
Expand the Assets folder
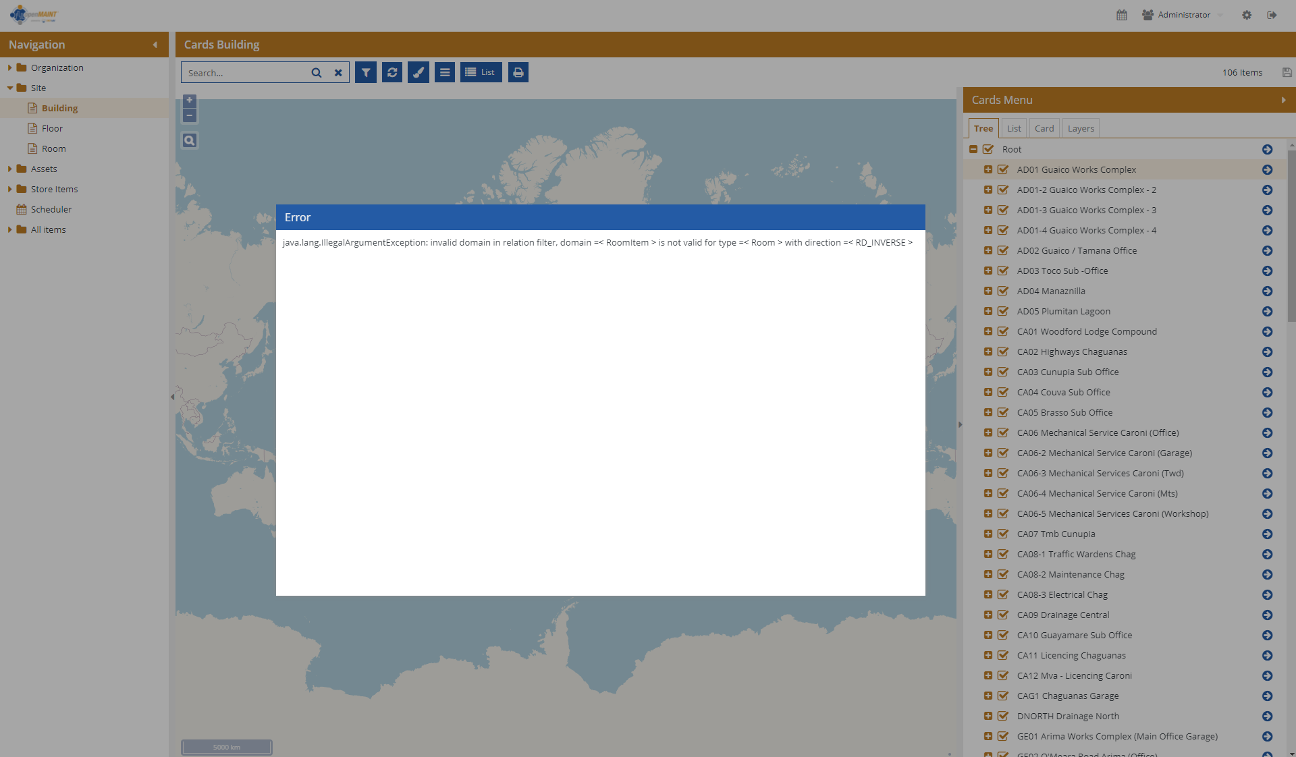[x=9, y=169]
